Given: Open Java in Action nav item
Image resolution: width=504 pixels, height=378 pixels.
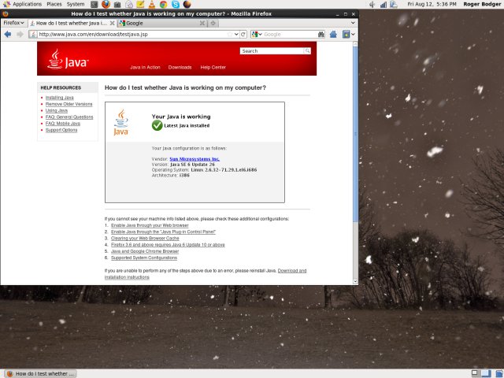Looking at the screenshot, I should pos(145,67).
